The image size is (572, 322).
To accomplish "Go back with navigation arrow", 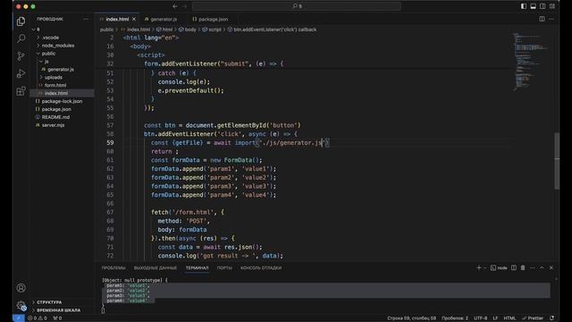I will point(175,6).
